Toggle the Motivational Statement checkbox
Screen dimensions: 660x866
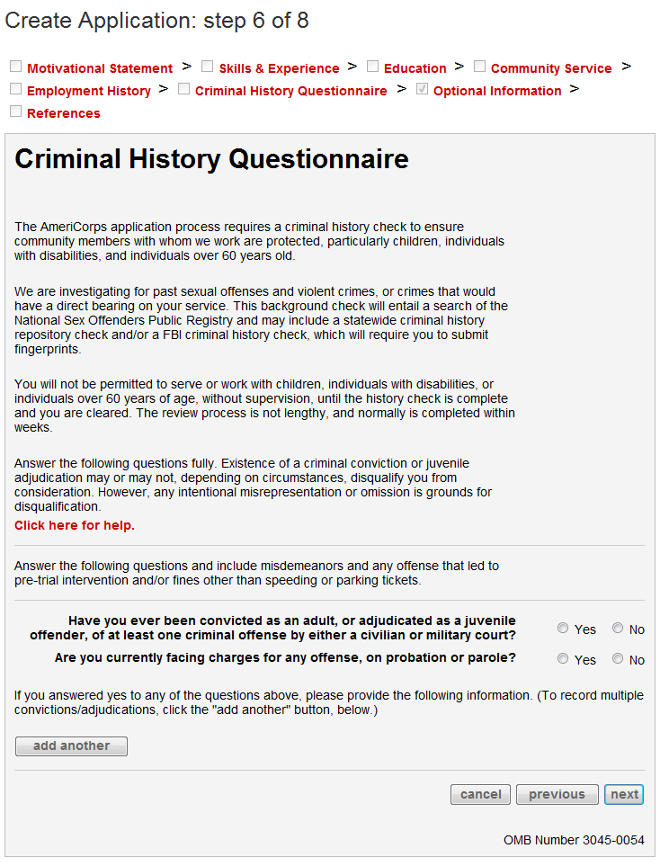click(15, 67)
